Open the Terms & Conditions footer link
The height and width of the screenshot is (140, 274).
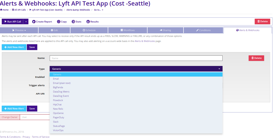pos(10,137)
